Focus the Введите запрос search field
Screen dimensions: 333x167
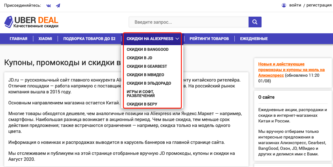click(x=189, y=22)
